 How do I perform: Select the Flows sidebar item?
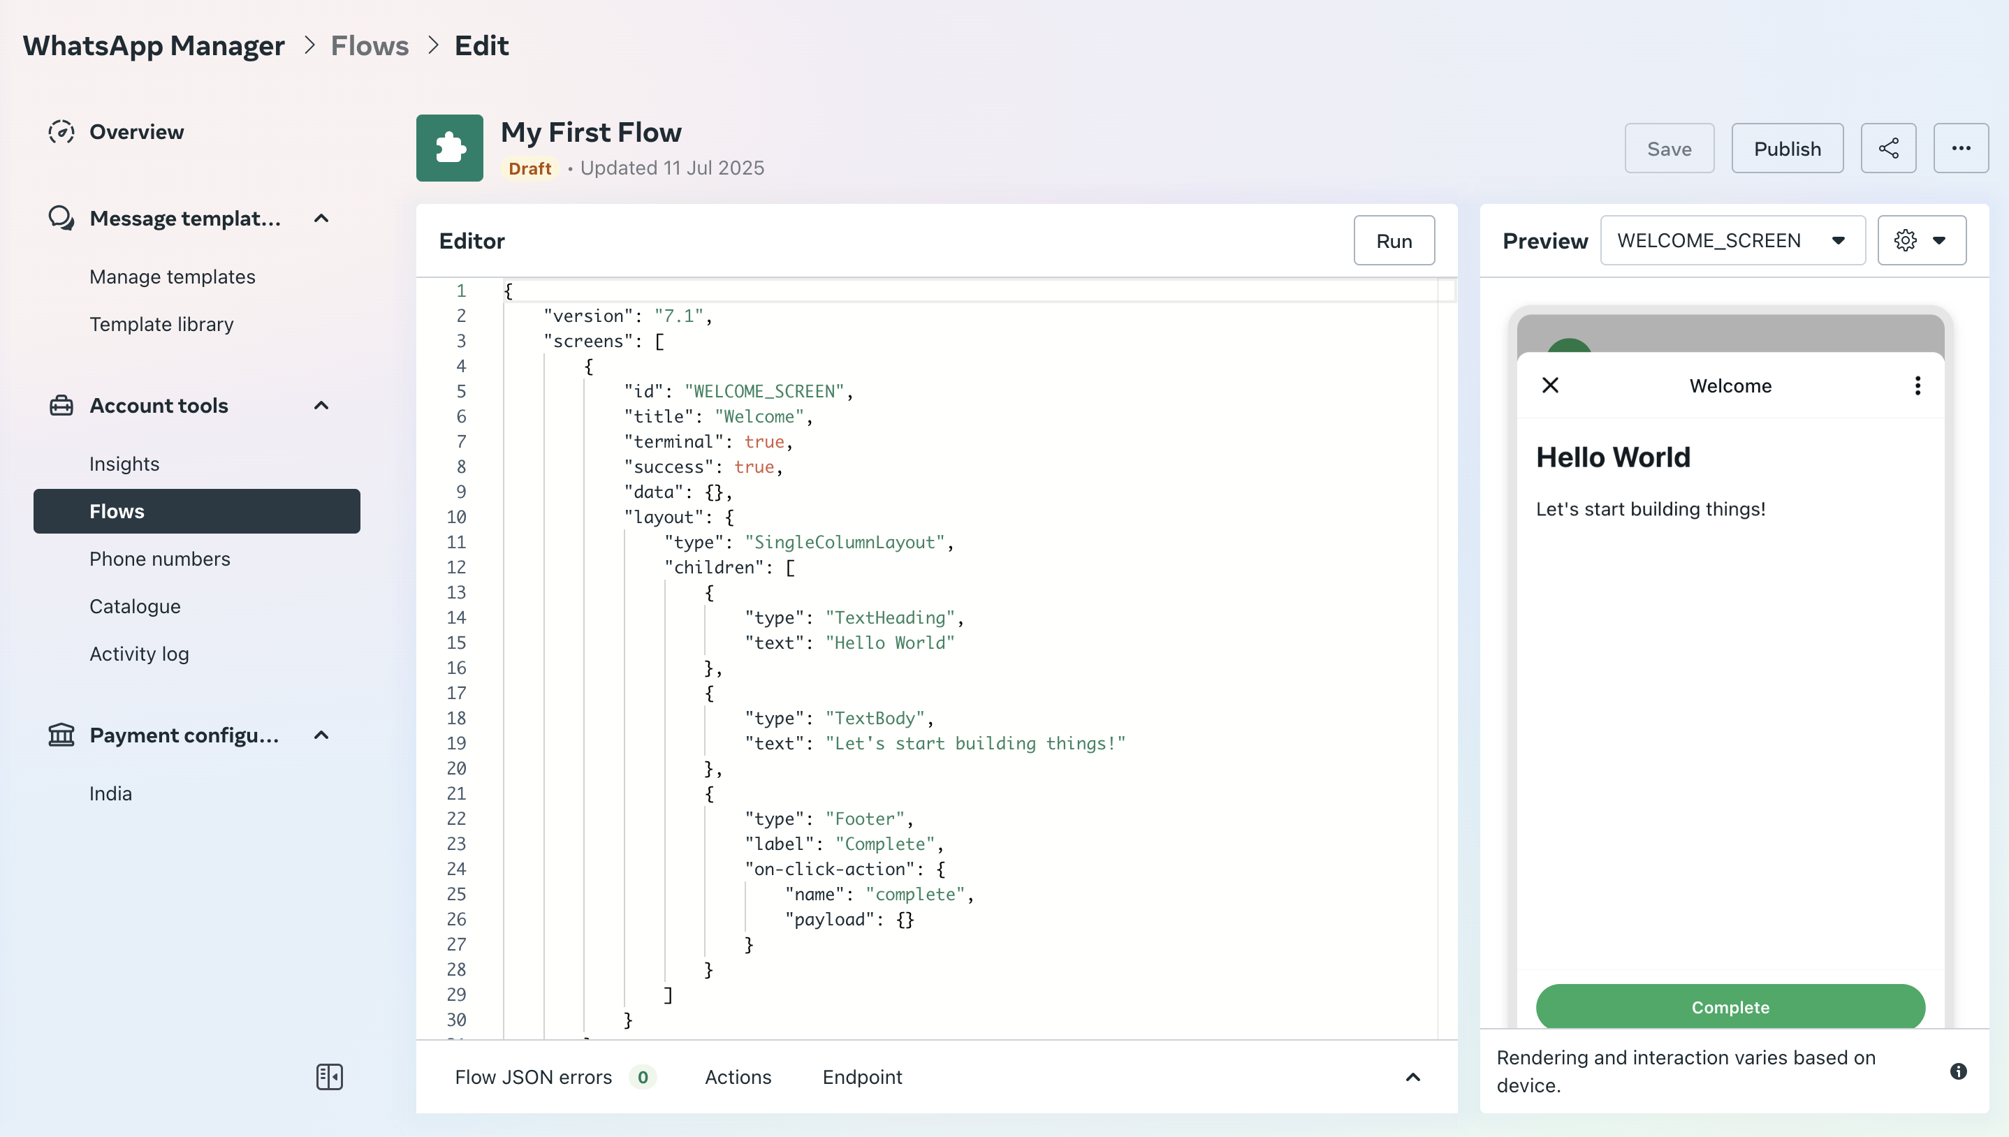pyautogui.click(x=197, y=511)
